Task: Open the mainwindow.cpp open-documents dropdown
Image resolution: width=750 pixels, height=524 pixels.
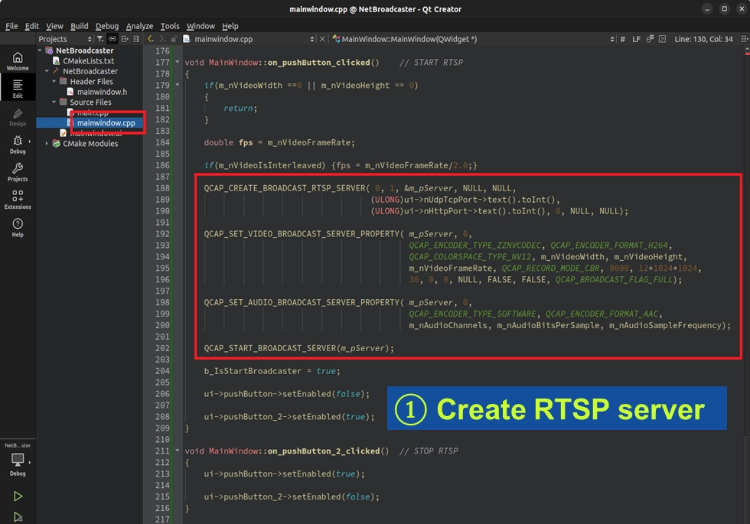Action: point(249,39)
